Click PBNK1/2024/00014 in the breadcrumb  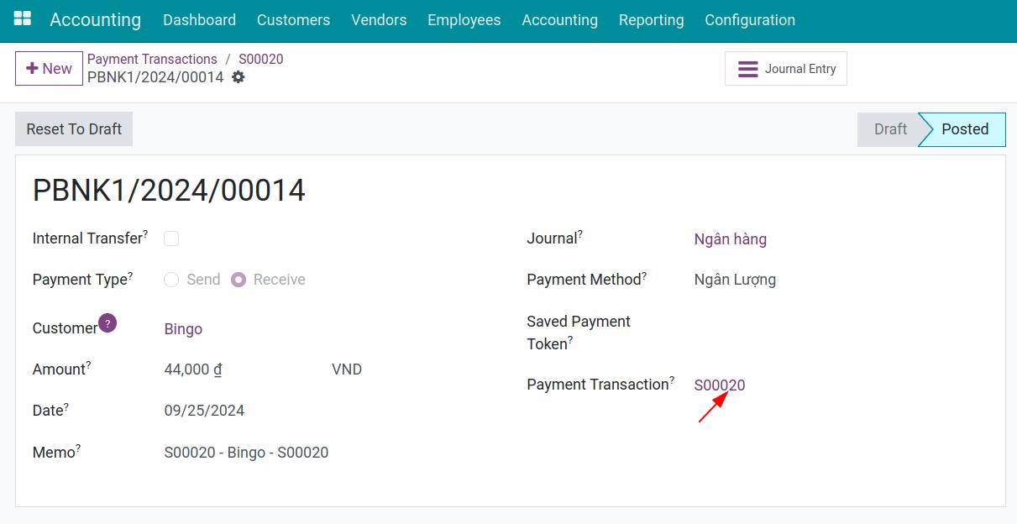click(x=155, y=77)
